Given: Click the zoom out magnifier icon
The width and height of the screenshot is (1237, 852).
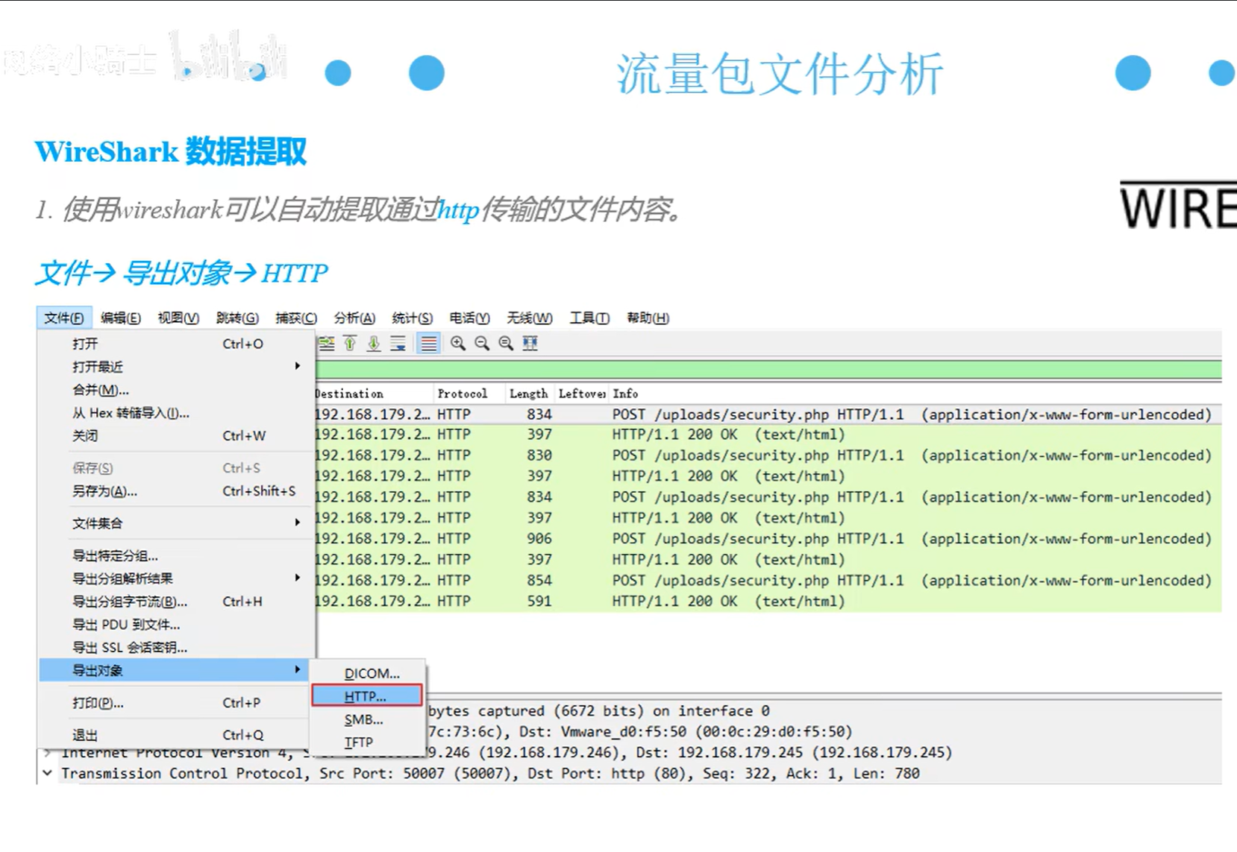Looking at the screenshot, I should [x=482, y=344].
